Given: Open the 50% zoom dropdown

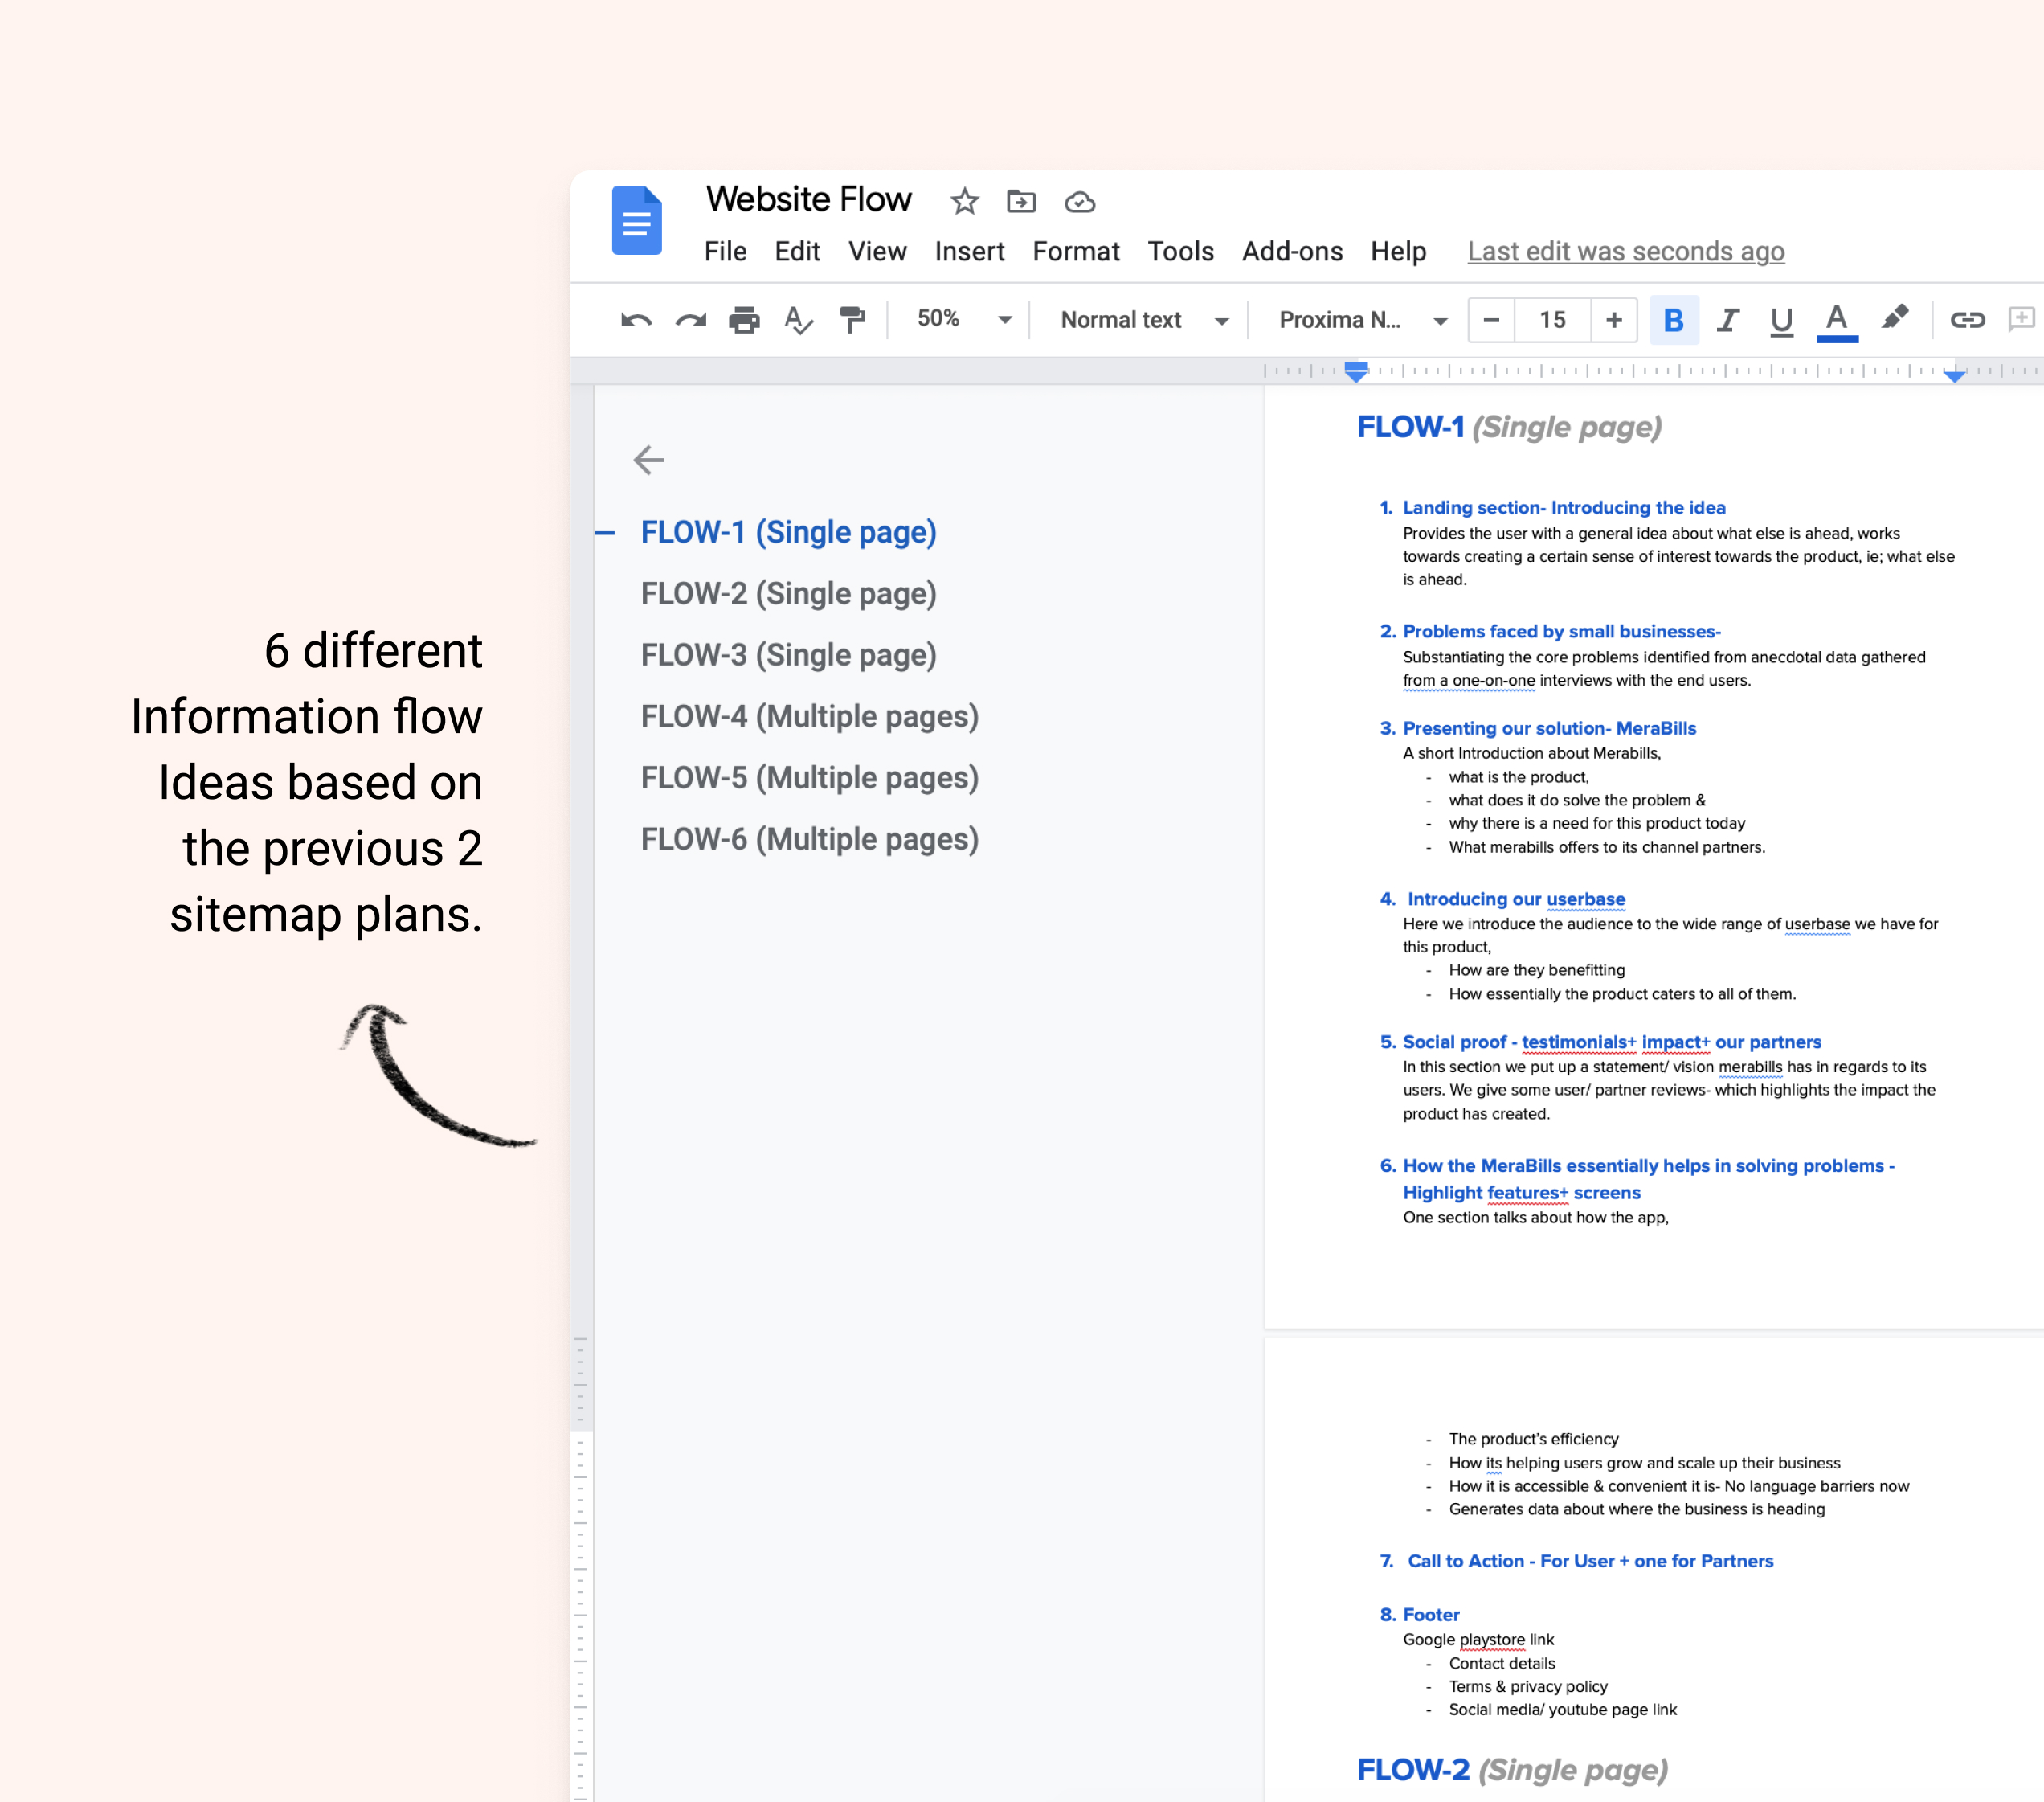Looking at the screenshot, I should coord(963,319).
